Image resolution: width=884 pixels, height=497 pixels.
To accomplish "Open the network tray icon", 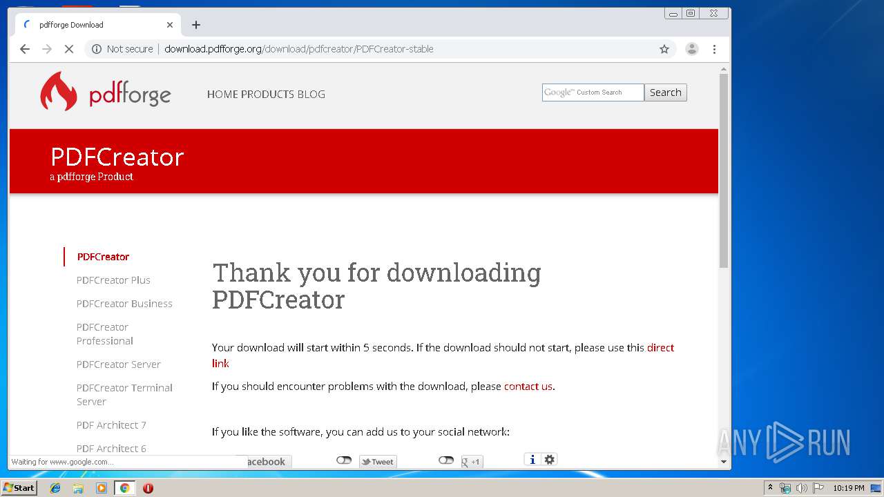I will [785, 488].
